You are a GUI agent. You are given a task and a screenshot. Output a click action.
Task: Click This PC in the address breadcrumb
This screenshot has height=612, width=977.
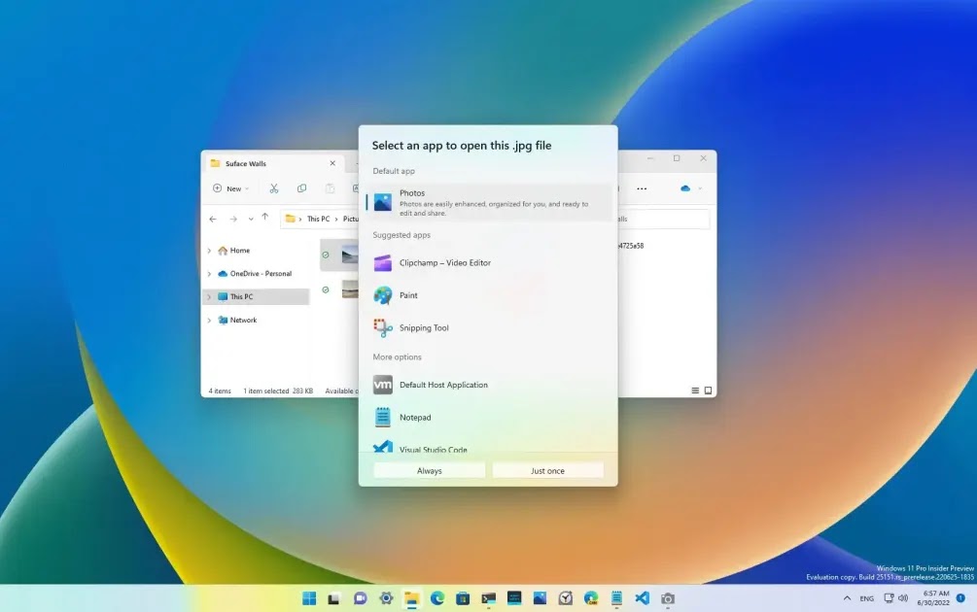[319, 220]
